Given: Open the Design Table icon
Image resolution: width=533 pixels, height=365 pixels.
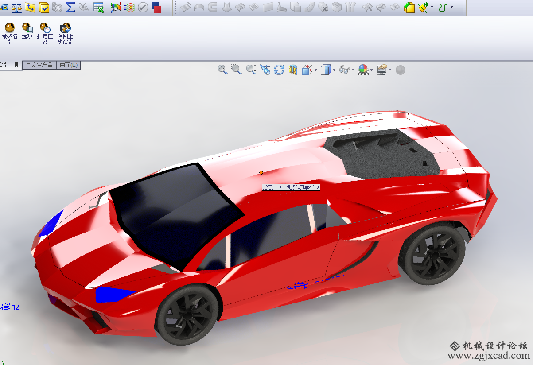Looking at the screenshot, I should click(x=98, y=7).
